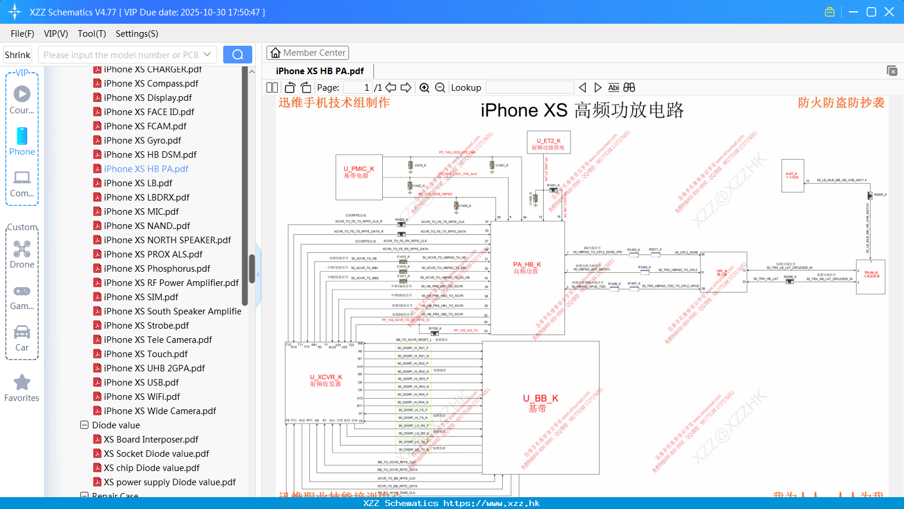Open the model number dropdown arrow

[x=207, y=55]
